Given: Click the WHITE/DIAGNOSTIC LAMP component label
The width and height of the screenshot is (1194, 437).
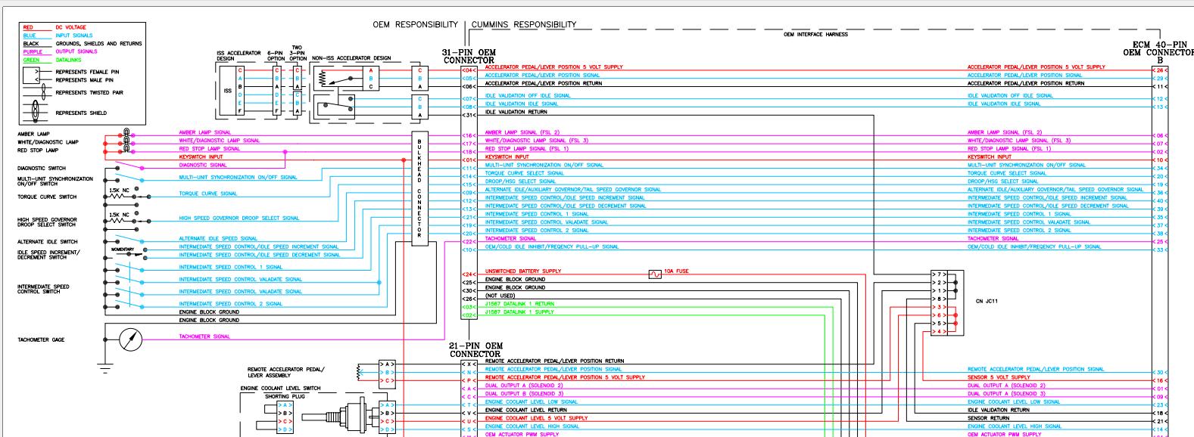Looking at the screenshot, I should click(48, 141).
